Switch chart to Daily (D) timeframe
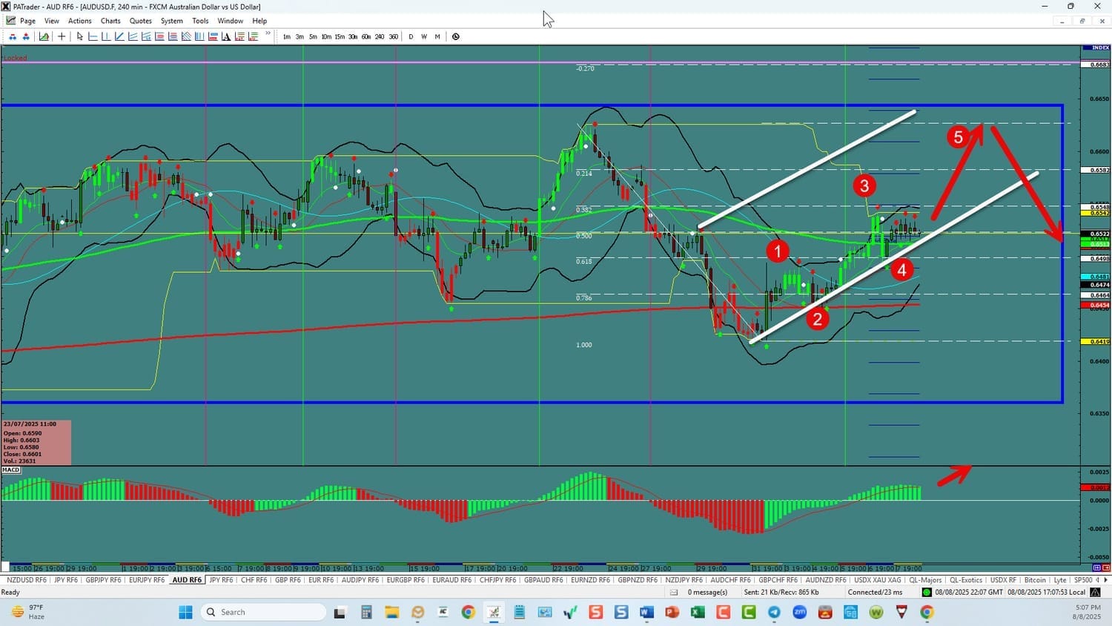This screenshot has height=626, width=1112. click(x=411, y=36)
